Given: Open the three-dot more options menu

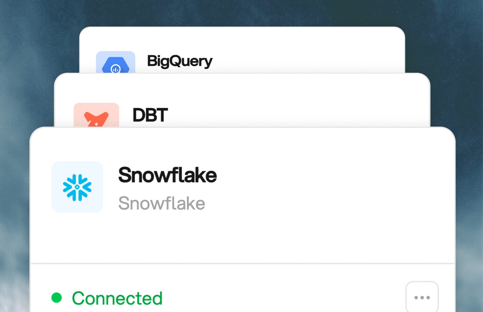Looking at the screenshot, I should click(x=422, y=297).
